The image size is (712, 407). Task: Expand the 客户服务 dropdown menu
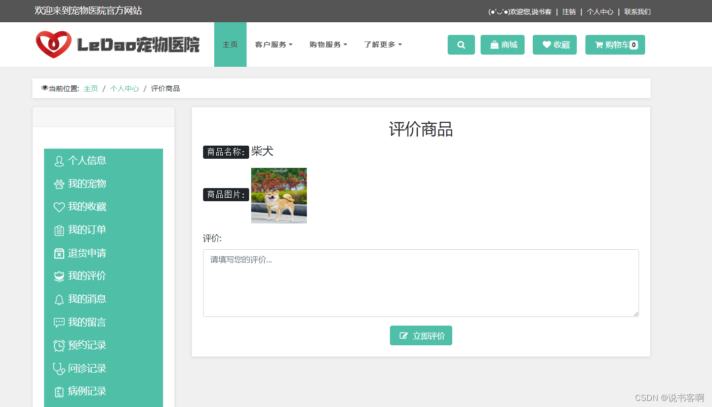274,44
